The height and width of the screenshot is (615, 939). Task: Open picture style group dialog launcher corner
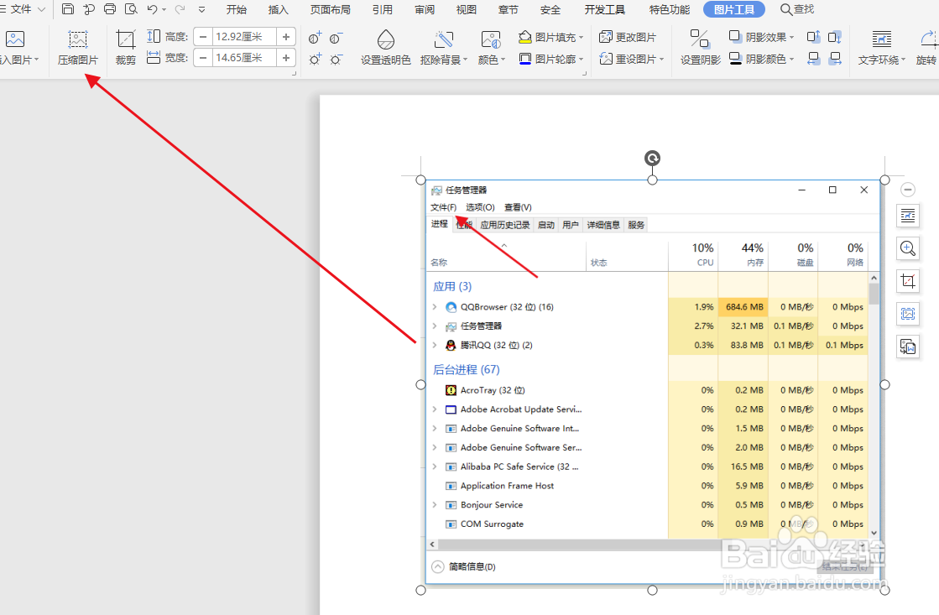pyautogui.click(x=585, y=73)
